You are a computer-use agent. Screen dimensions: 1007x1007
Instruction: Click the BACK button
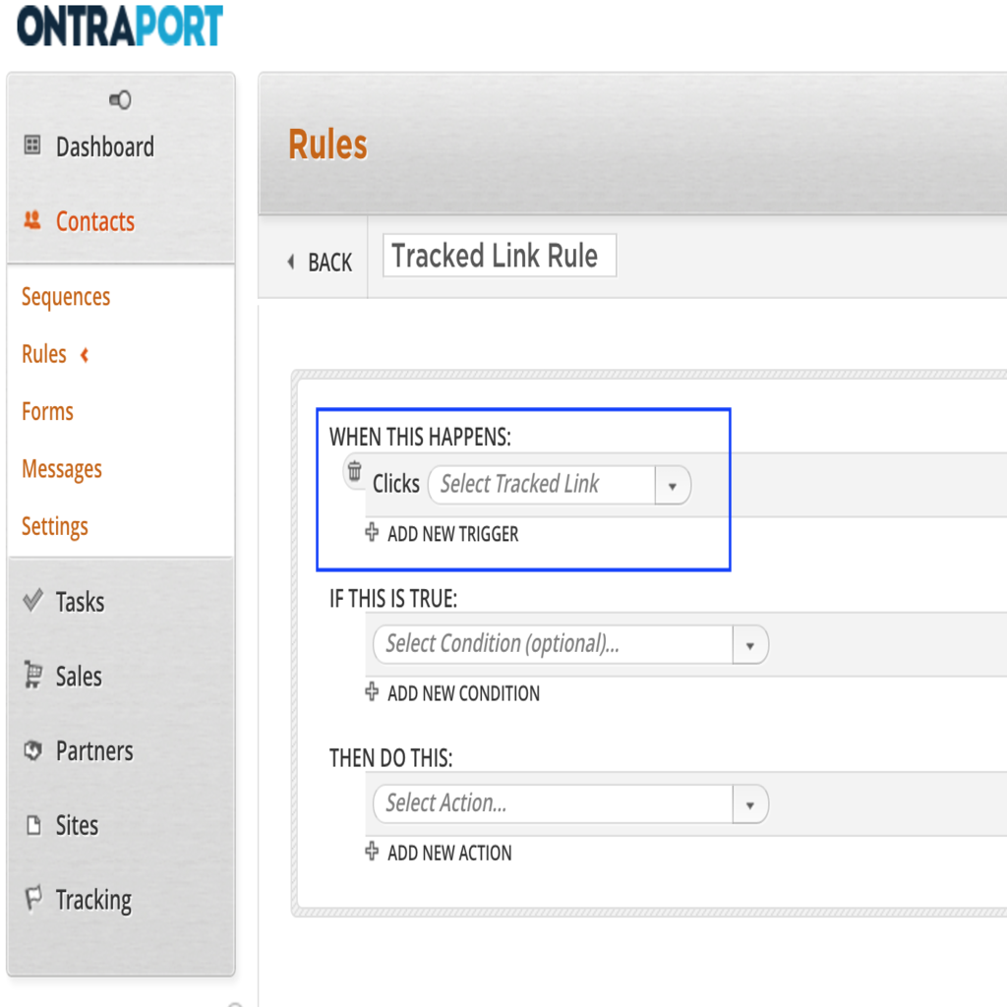tap(319, 263)
